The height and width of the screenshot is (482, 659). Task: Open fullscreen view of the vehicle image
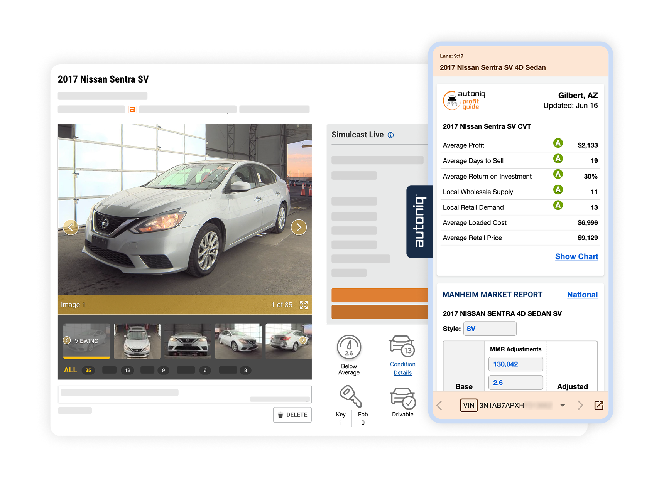coord(304,305)
